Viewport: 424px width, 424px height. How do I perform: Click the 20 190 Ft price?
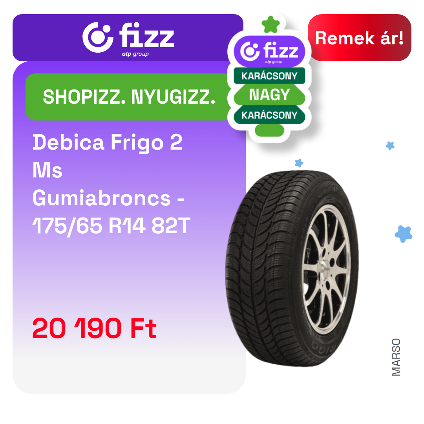pos(94,328)
